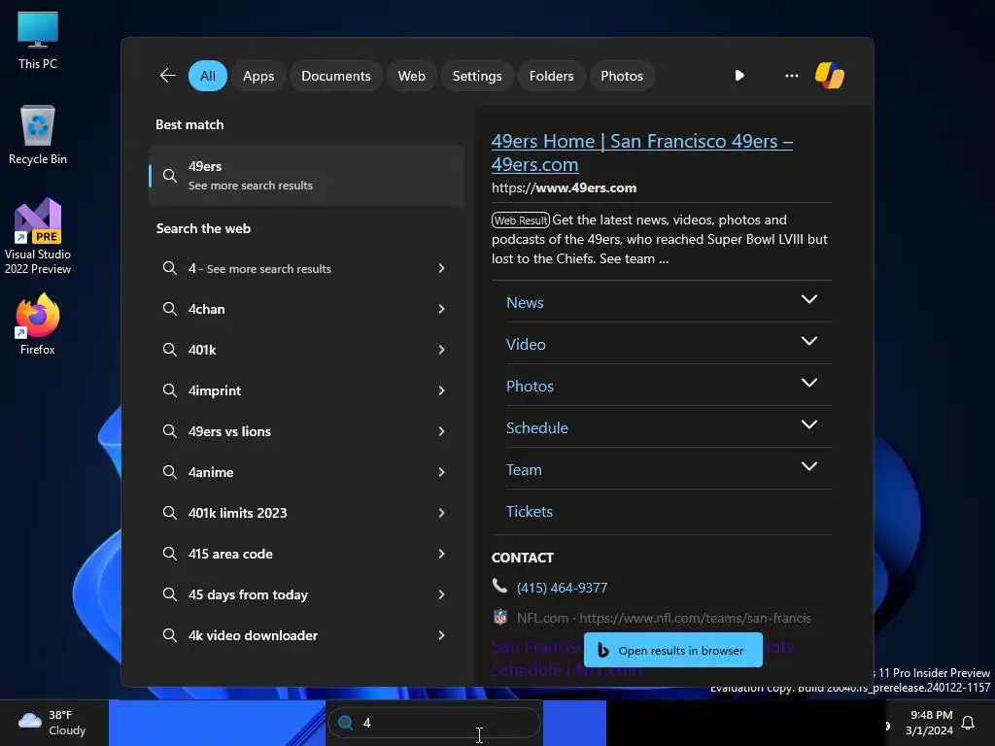Open This PC desktop icon

pyautogui.click(x=38, y=41)
